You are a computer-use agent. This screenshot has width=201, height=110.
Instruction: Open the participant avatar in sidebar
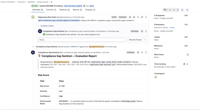click(156, 77)
